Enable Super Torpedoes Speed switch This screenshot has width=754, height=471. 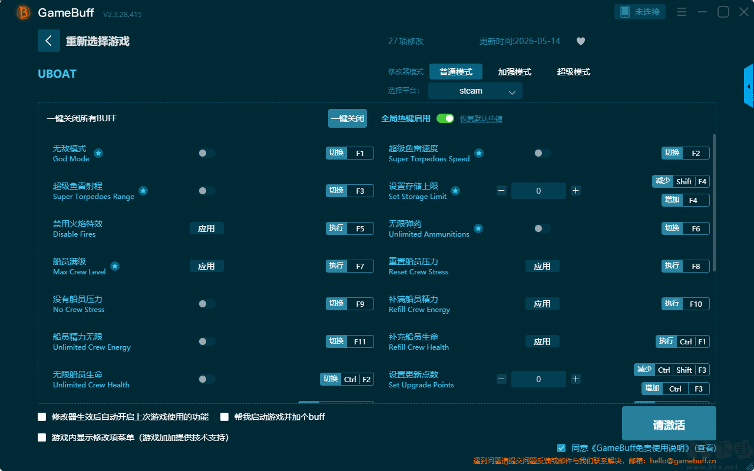click(542, 153)
